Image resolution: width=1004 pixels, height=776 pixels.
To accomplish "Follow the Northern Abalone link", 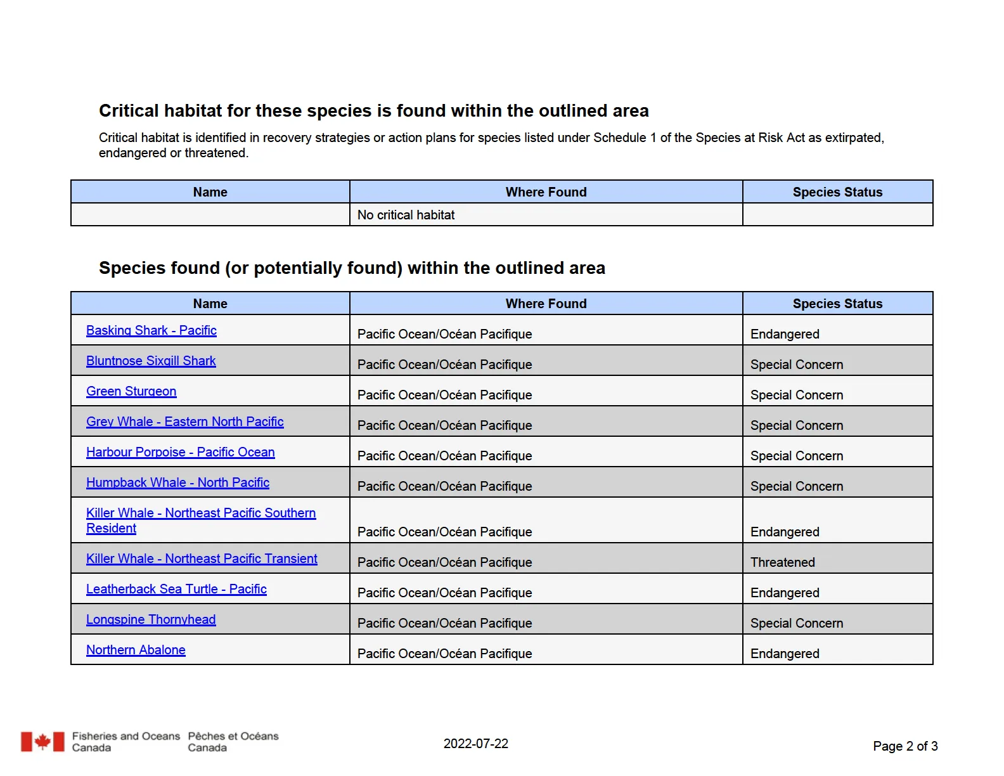I will [136, 650].
